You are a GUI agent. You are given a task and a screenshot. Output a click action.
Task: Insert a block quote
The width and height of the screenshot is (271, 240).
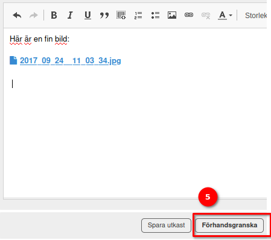[x=104, y=15]
